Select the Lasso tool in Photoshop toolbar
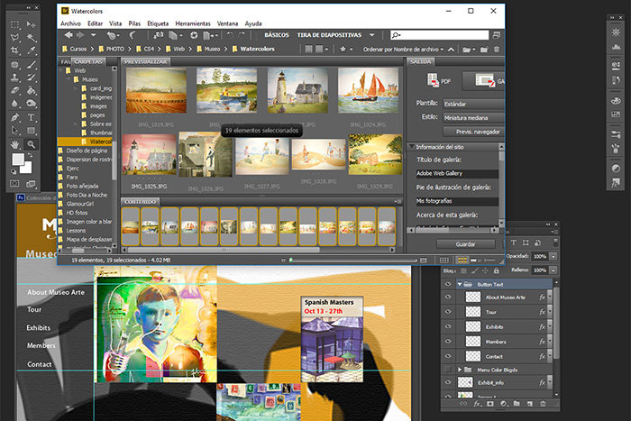This screenshot has height=421, width=631. coord(15,38)
